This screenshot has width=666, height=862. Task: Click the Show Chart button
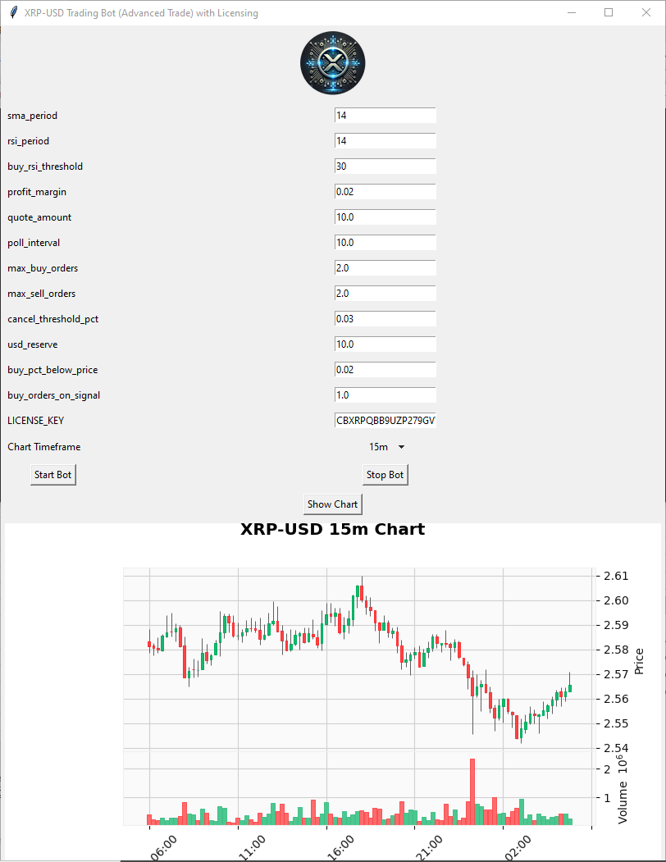pos(333,504)
